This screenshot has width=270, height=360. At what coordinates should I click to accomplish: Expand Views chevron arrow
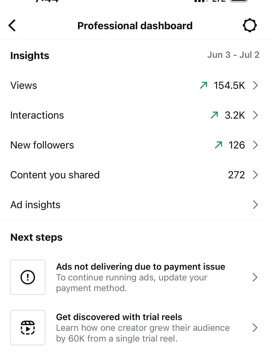click(x=255, y=85)
